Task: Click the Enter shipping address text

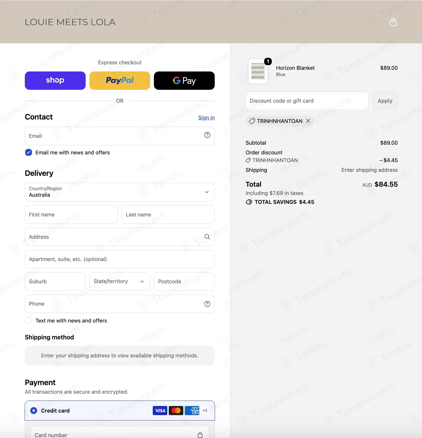Action: click(369, 170)
